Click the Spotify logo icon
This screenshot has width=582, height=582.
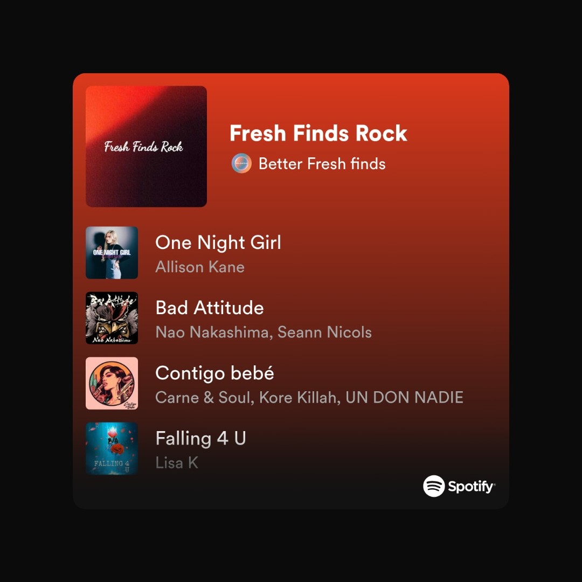(x=433, y=486)
